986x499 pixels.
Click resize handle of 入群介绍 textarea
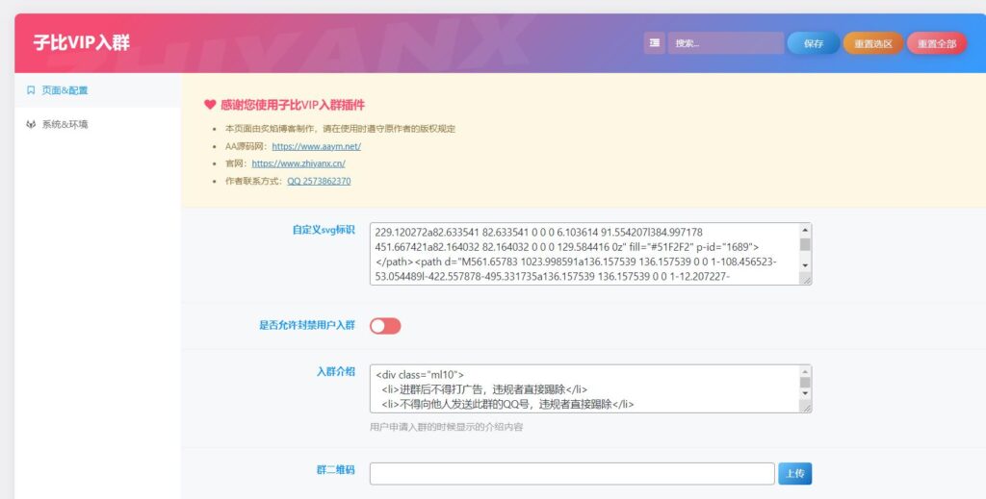pos(806,407)
